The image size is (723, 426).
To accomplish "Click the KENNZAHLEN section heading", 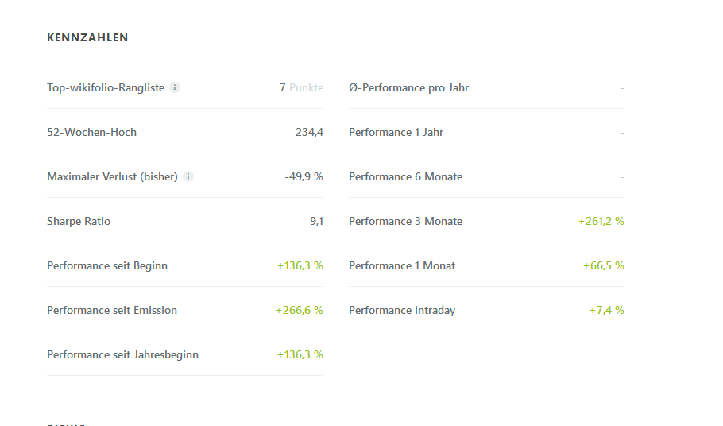I will click(87, 37).
